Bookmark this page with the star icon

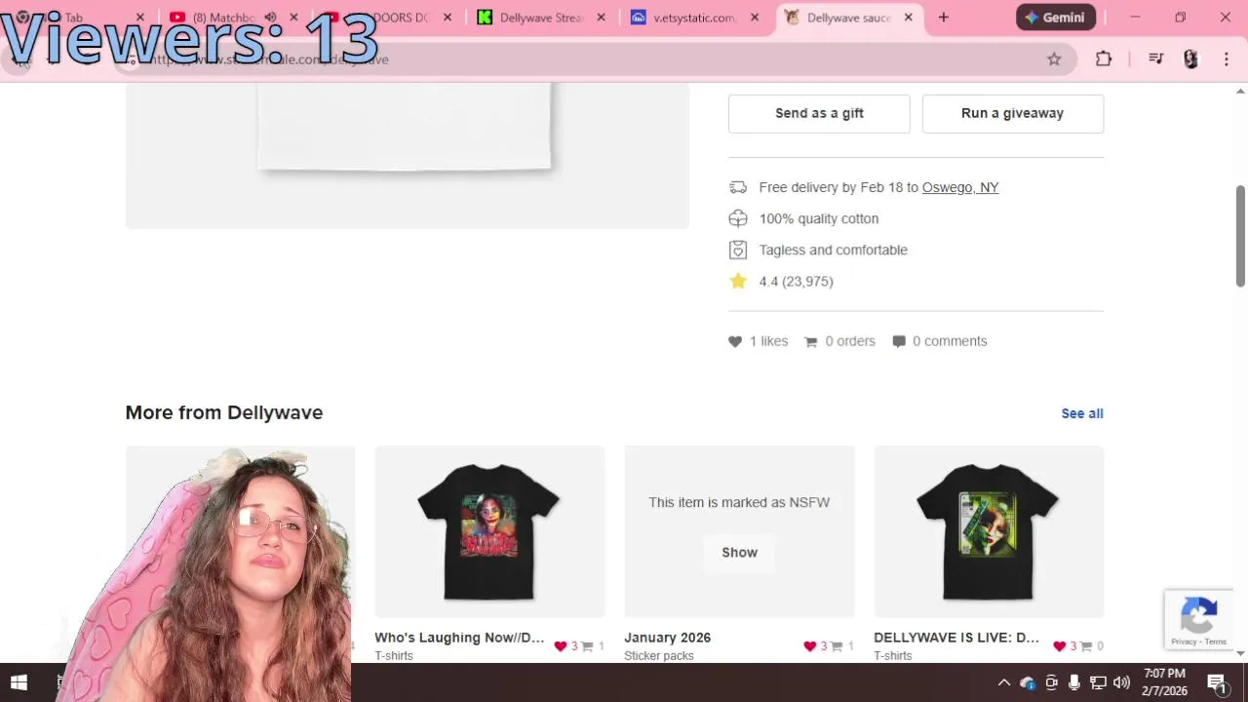(1054, 59)
